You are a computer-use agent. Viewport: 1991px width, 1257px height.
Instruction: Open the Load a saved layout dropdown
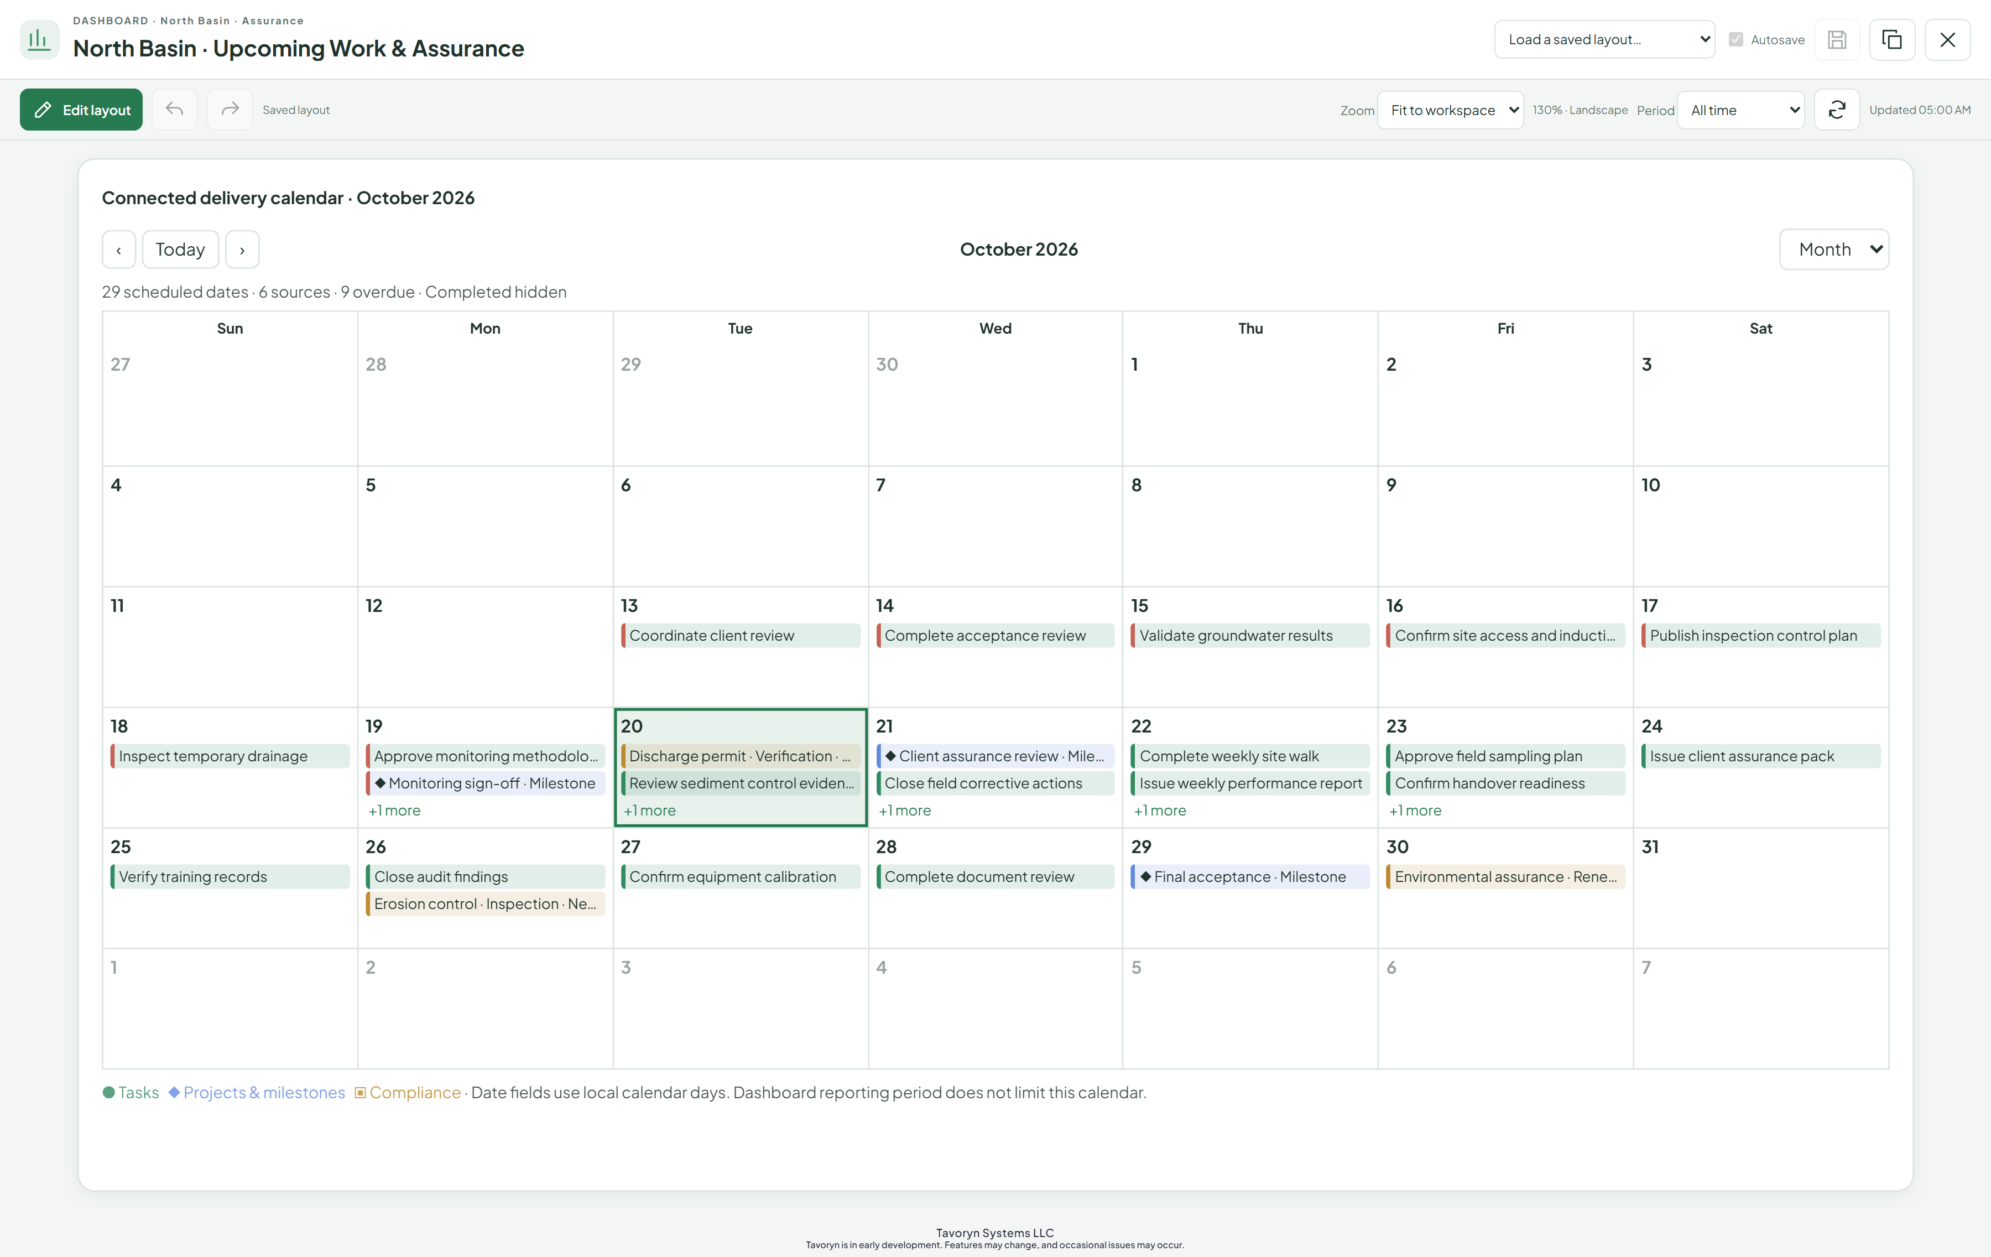pos(1604,40)
